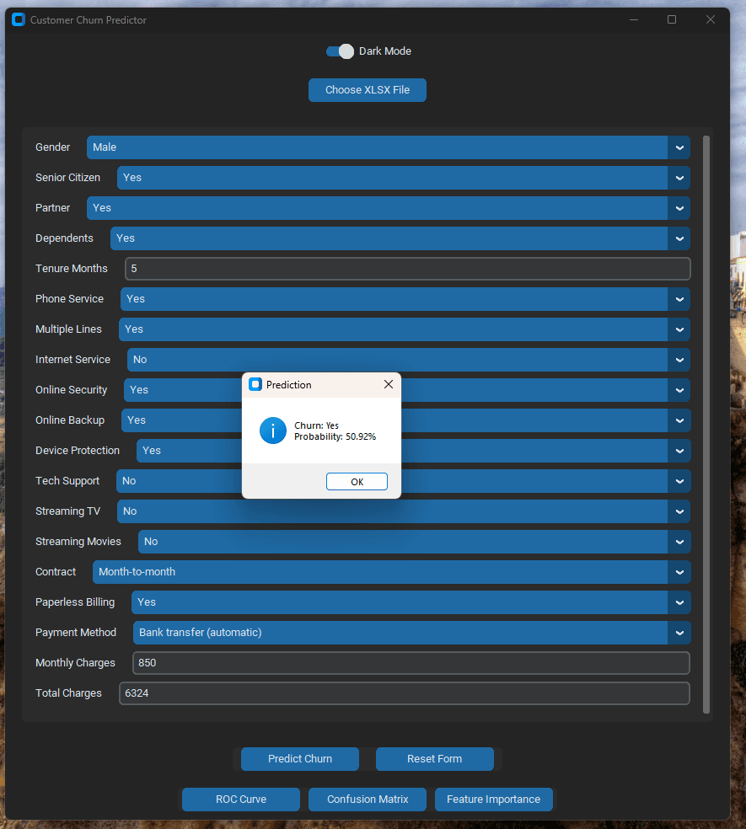Screen dimensions: 746x829
Task: Expand the Device Protection dropdown arrow
Action: [679, 451]
